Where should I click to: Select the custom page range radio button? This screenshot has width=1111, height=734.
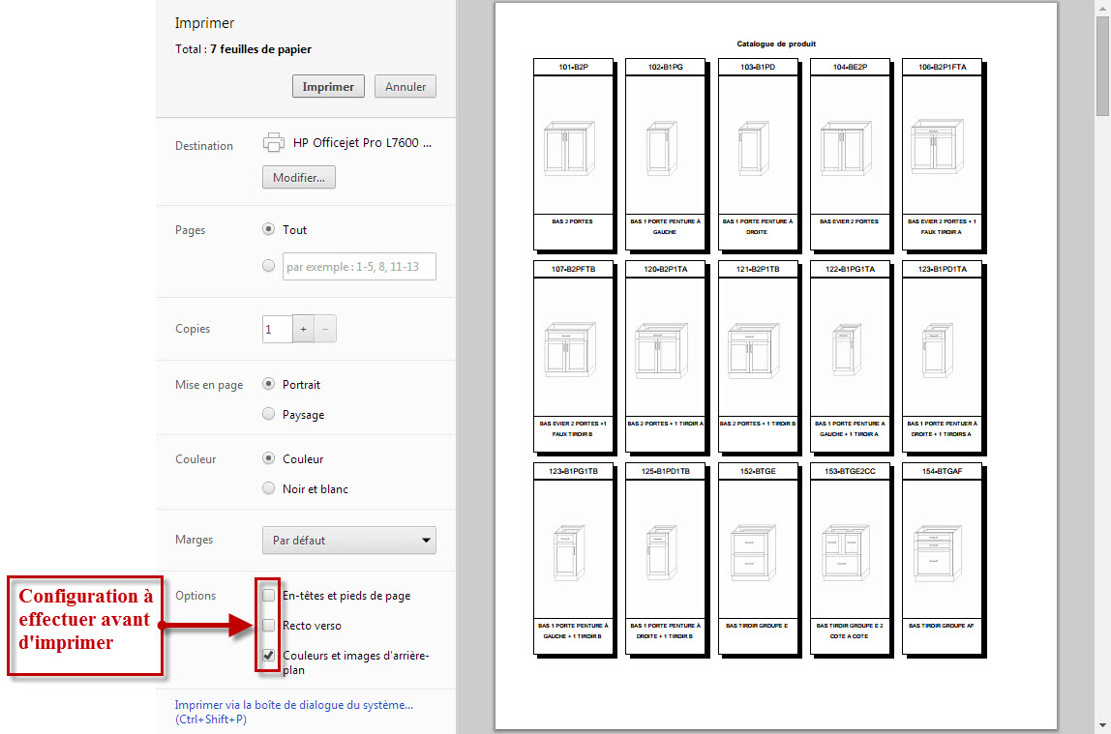point(269,266)
